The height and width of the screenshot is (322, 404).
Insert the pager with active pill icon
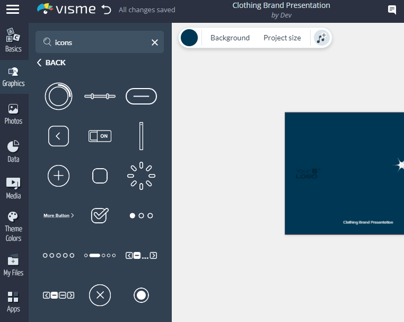click(100, 256)
